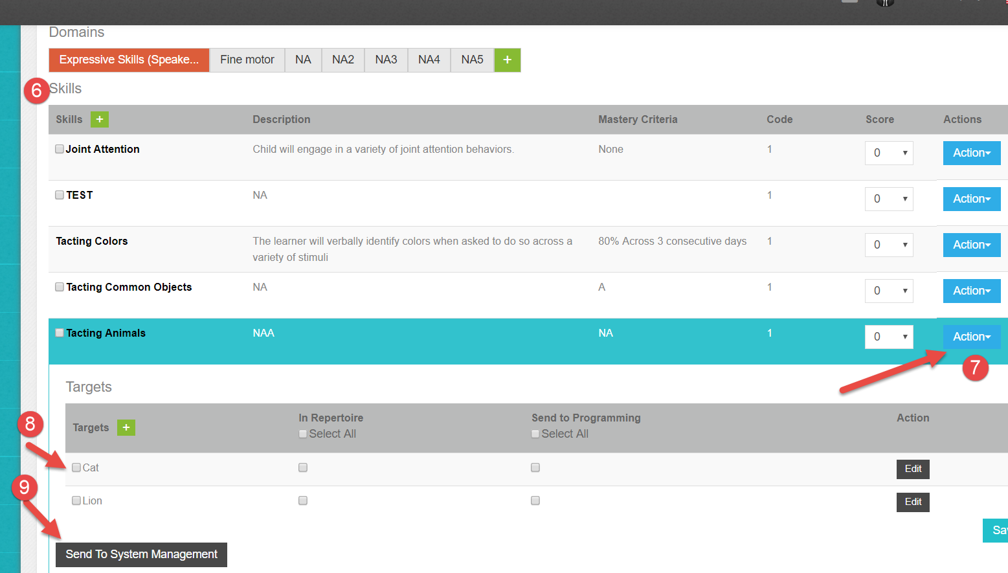Click the NAA description cell
This screenshot has width=1008, height=573.
(263, 333)
